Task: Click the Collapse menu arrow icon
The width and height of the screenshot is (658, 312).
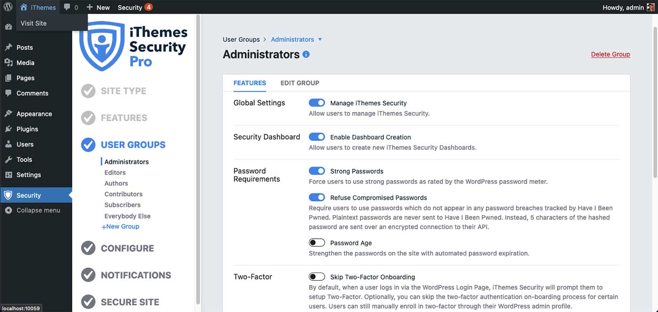Action: coord(8,211)
